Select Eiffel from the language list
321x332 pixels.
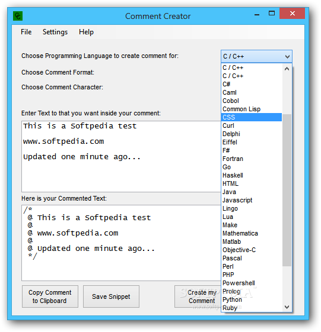[x=252, y=142]
